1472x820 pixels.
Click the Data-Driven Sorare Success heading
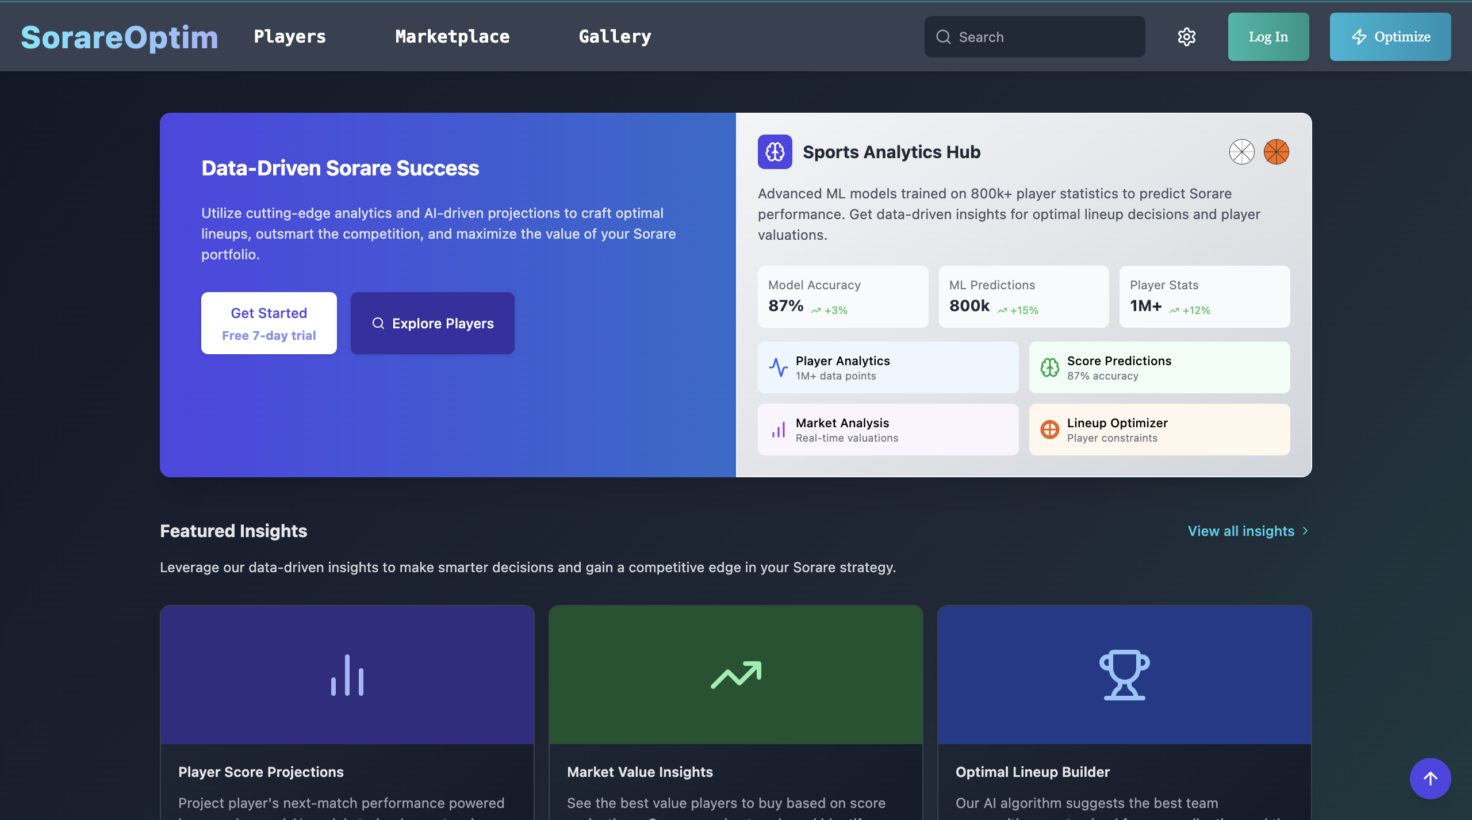(340, 168)
